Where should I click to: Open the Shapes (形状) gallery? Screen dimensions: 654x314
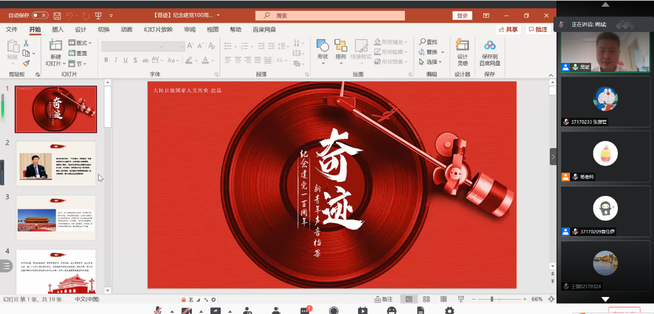(322, 52)
